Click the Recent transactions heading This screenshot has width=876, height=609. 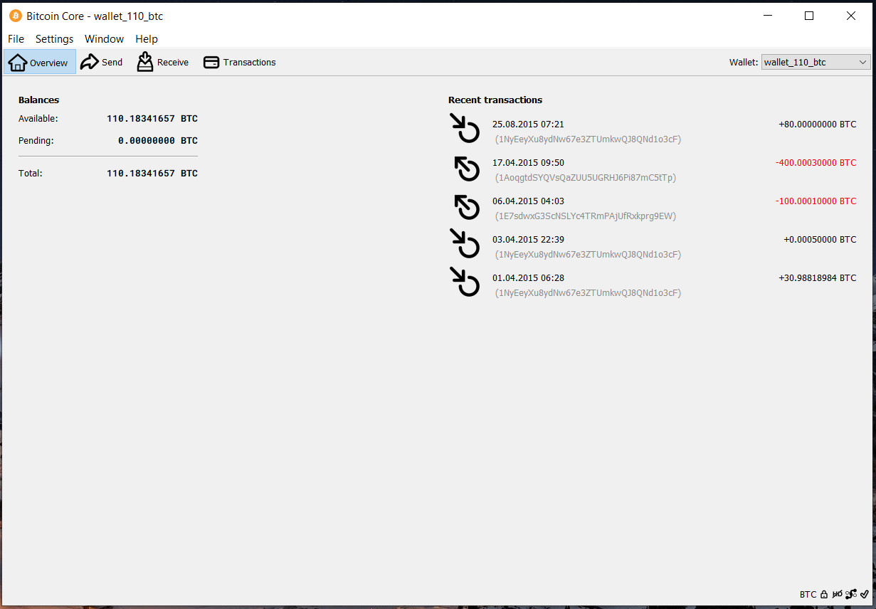[x=495, y=100]
